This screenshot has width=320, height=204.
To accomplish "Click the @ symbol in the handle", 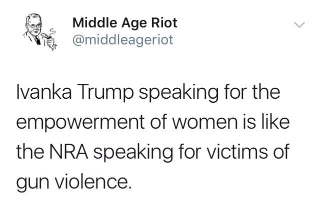I will tap(79, 40).
